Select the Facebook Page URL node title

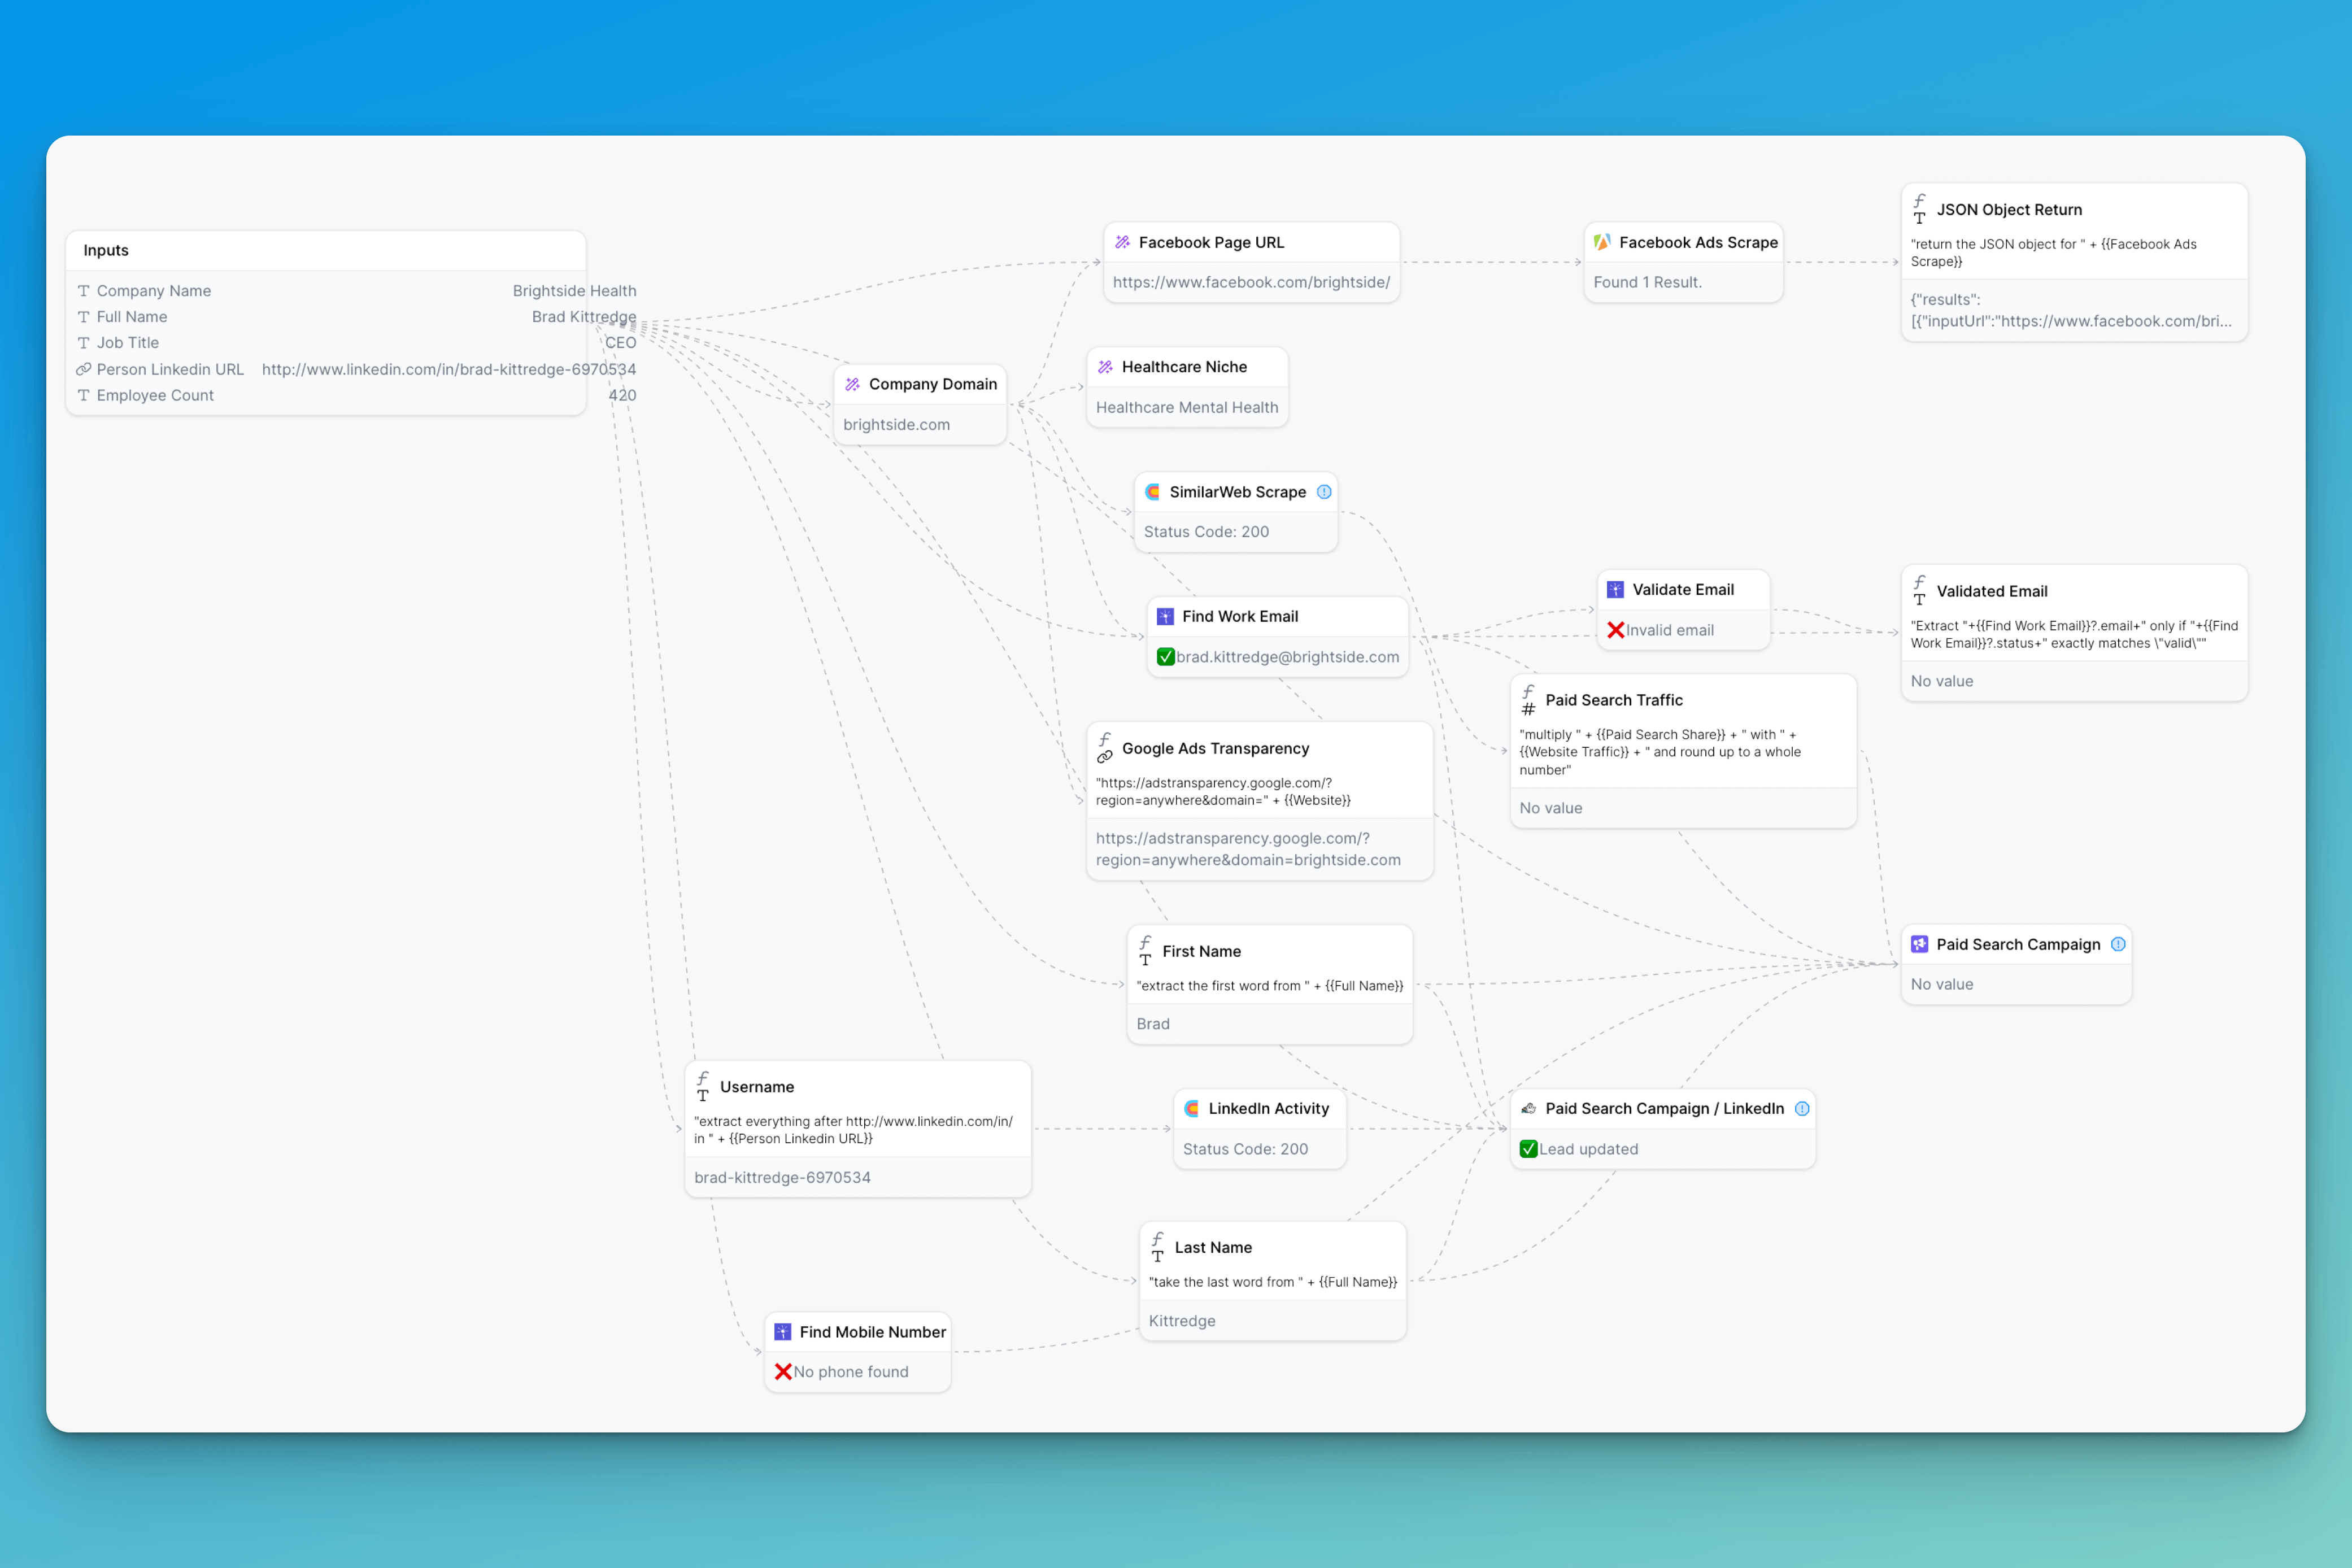pos(1211,242)
